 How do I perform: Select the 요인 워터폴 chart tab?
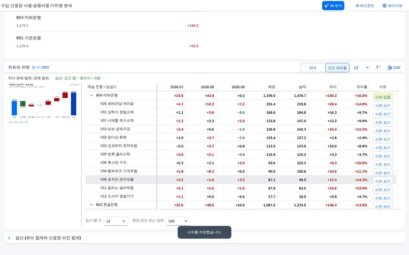[x=337, y=68]
